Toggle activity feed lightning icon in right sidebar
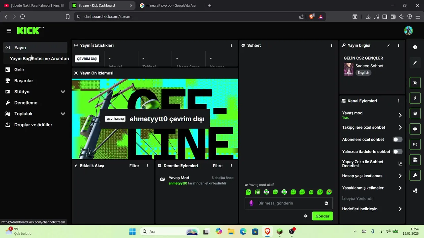Image resolution: width=424 pixels, height=238 pixels. [415, 98]
